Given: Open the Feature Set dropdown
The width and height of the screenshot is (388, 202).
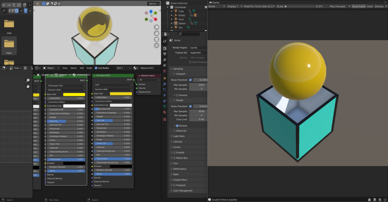Looking at the screenshot, I should coord(198,53).
